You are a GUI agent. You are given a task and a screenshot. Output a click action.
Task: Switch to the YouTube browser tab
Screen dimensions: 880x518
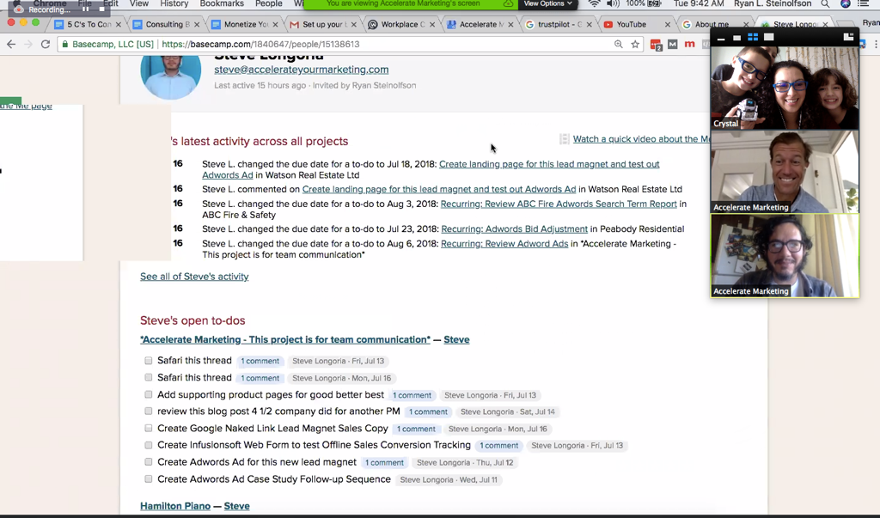(x=632, y=24)
